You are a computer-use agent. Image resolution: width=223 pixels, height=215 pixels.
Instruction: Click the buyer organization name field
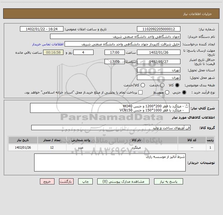[x=115, y=36]
